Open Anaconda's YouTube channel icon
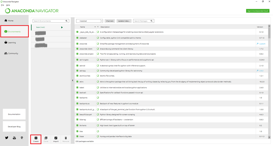The image size is (273, 146). 14,138
